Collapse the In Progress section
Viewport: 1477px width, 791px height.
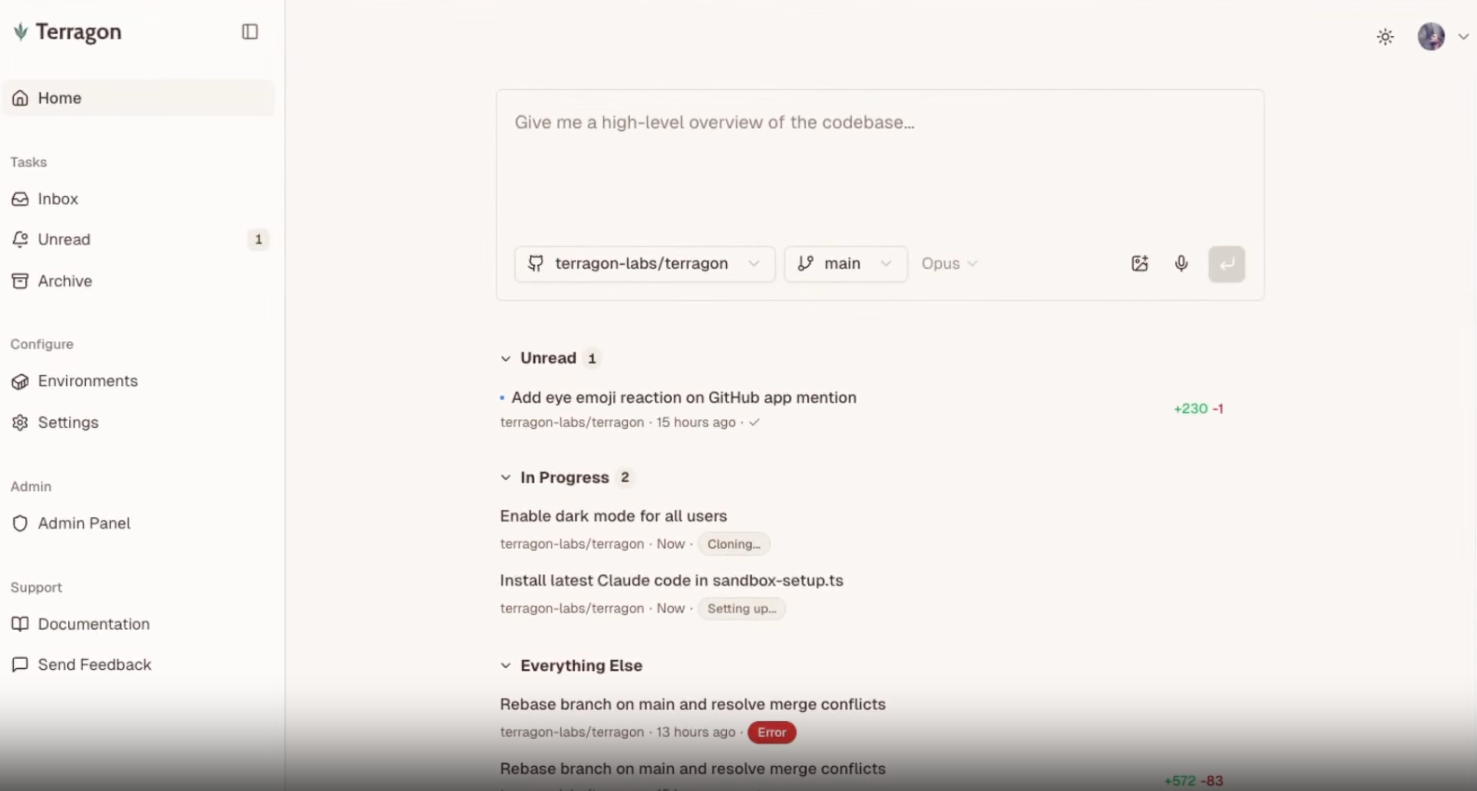(x=505, y=478)
